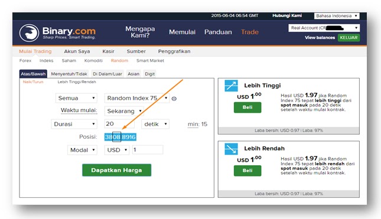Open the Memulai menu item
Viewport: 381px width, 219px height.
(x=183, y=32)
